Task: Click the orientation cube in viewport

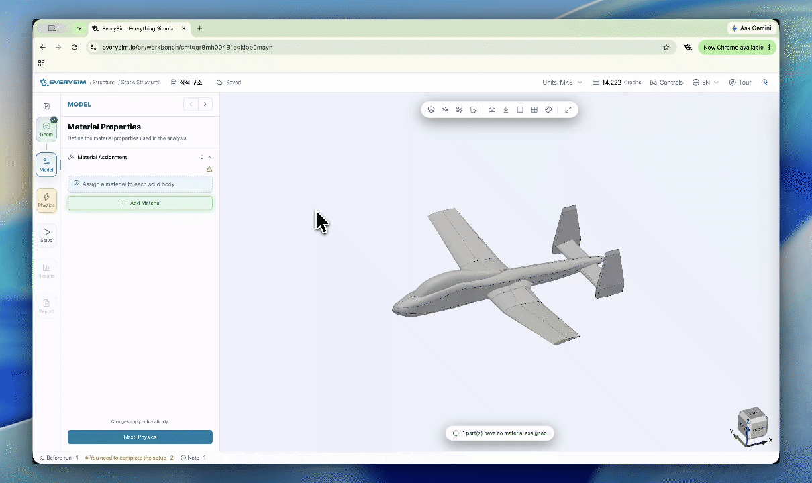Action: [x=753, y=423]
